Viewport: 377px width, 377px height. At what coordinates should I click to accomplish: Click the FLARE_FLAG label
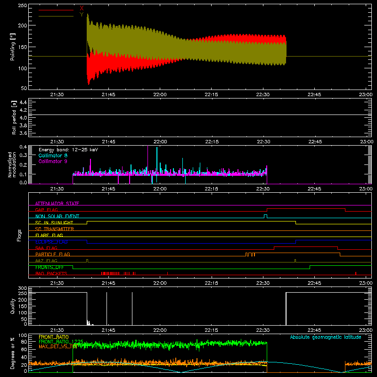[49, 235]
